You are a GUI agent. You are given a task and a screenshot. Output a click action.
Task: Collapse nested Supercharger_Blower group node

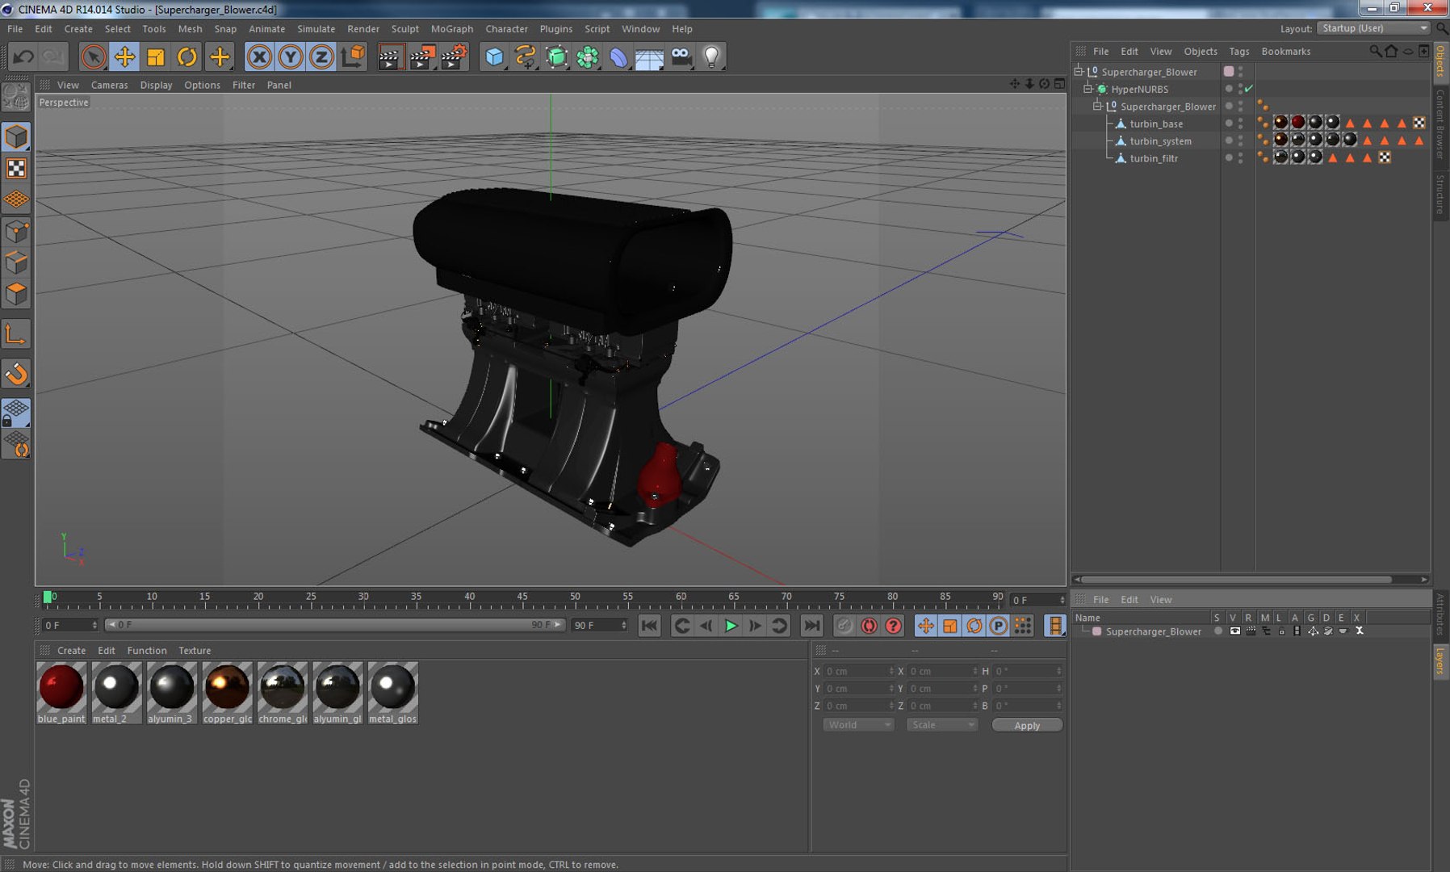tap(1098, 107)
